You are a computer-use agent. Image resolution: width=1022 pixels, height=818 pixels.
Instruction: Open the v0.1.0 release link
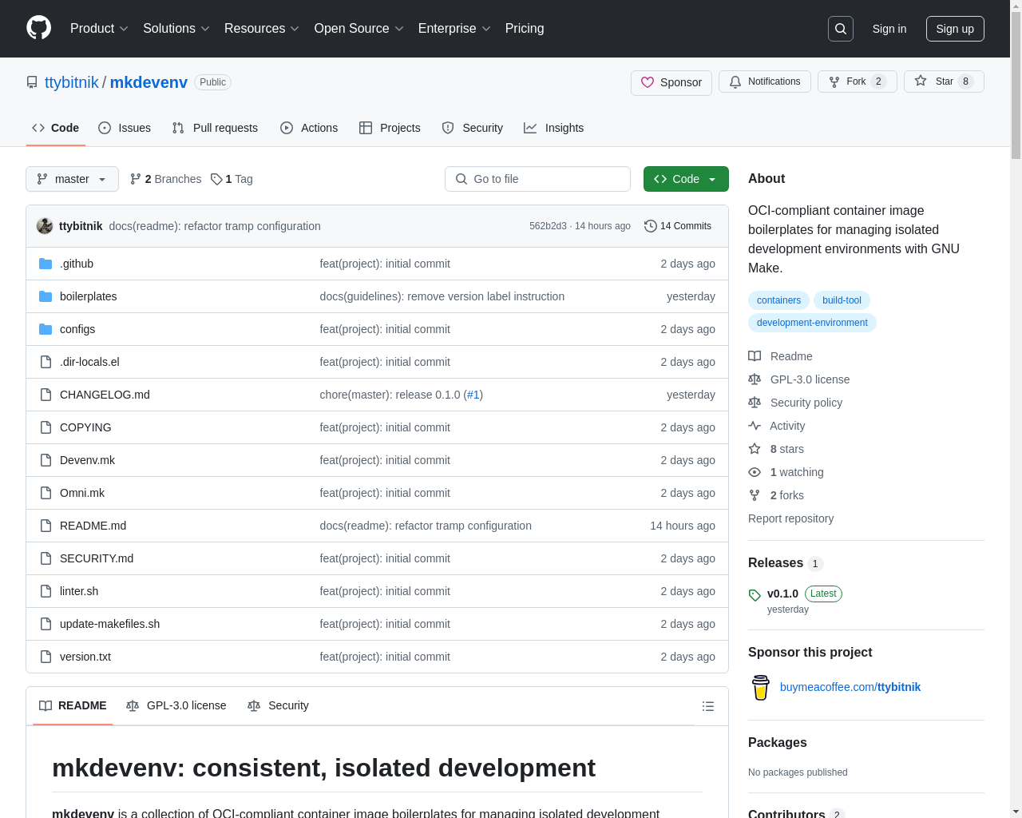782,594
